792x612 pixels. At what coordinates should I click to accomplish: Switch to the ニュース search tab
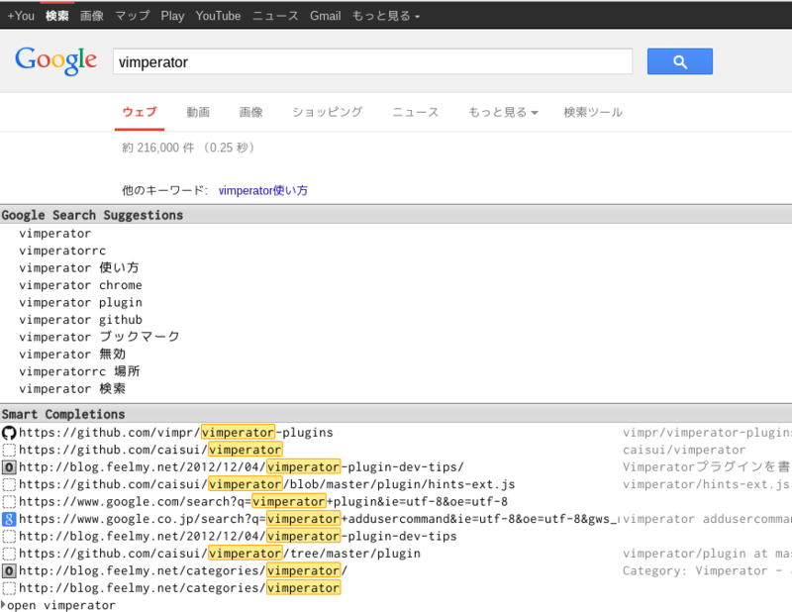pyautogui.click(x=416, y=112)
